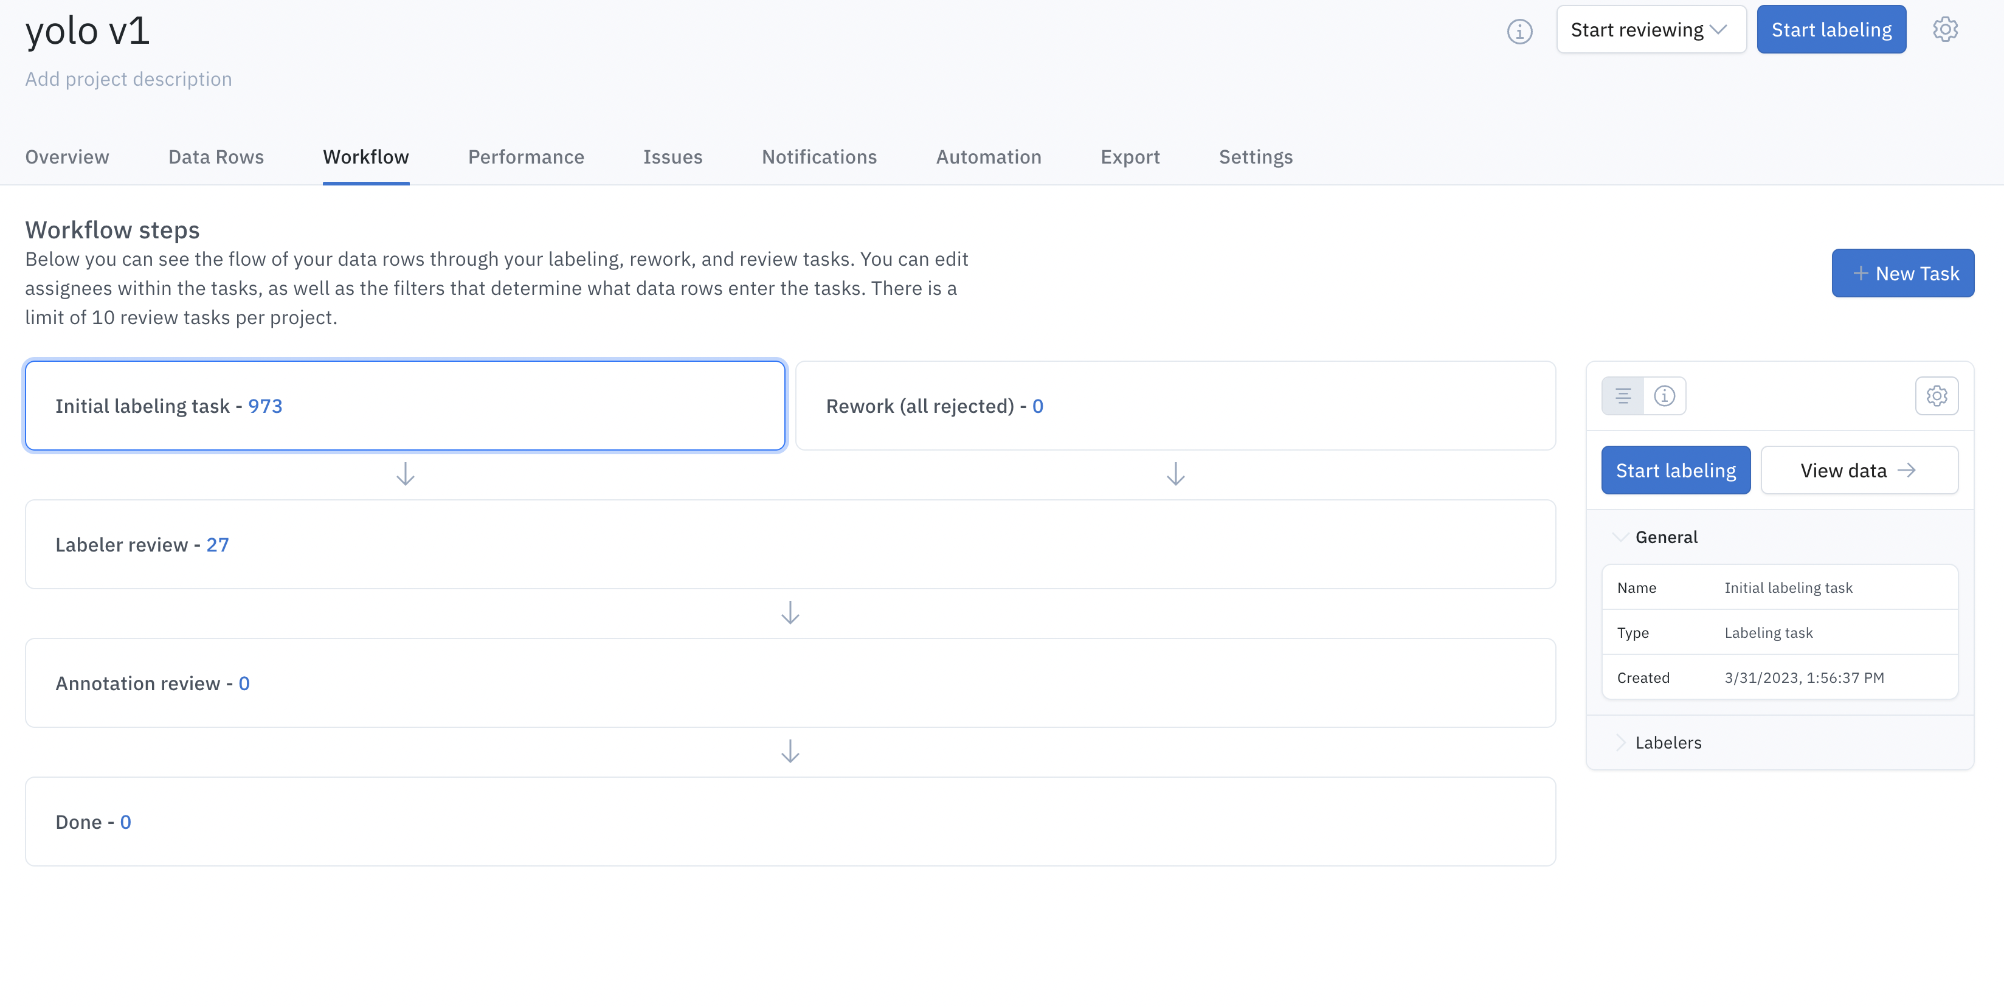Open the Start reviewing dropdown
Screen dimensions: 2004x1007
click(1651, 30)
